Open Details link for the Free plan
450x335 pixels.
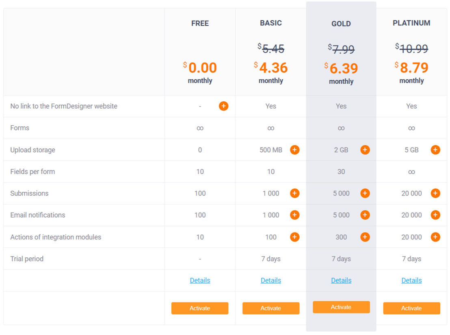coord(200,281)
